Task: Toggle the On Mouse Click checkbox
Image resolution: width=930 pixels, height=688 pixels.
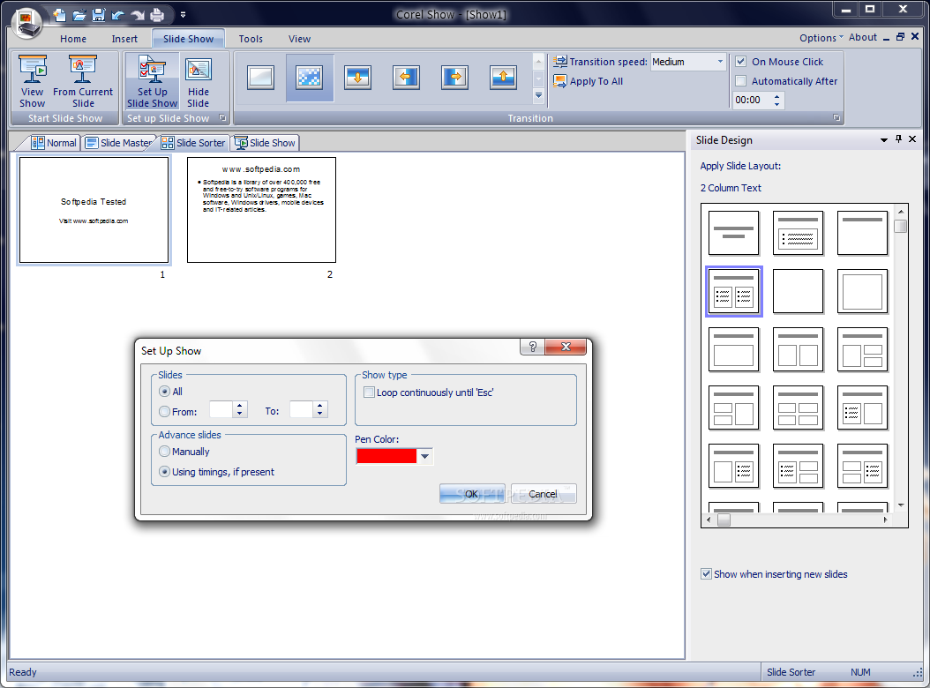Action: click(x=741, y=61)
